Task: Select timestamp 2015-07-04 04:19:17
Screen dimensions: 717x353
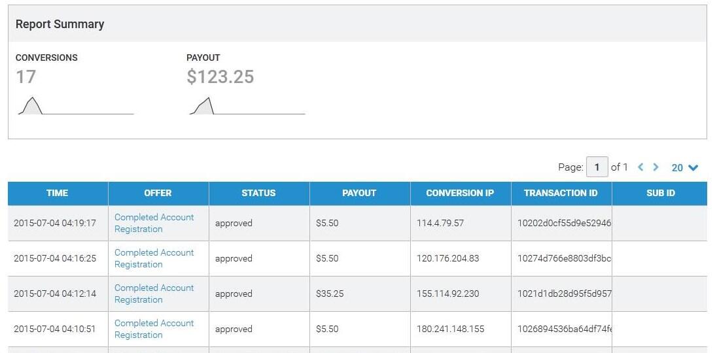Action: coord(55,224)
